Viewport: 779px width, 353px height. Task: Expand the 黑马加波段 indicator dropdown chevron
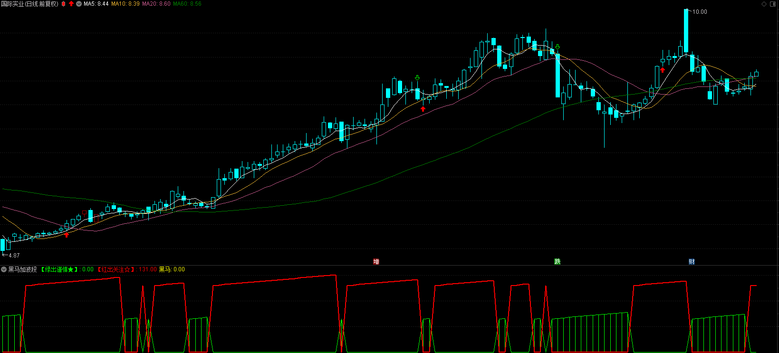tap(4, 269)
